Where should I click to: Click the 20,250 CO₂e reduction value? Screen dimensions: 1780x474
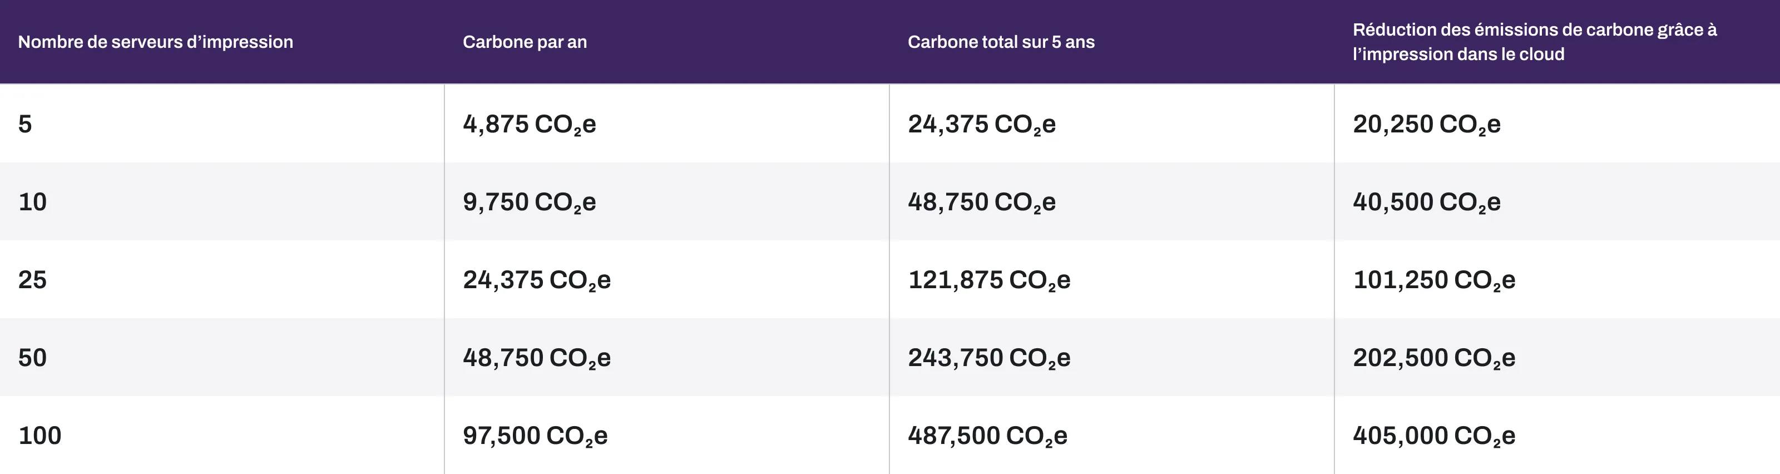[1427, 125]
